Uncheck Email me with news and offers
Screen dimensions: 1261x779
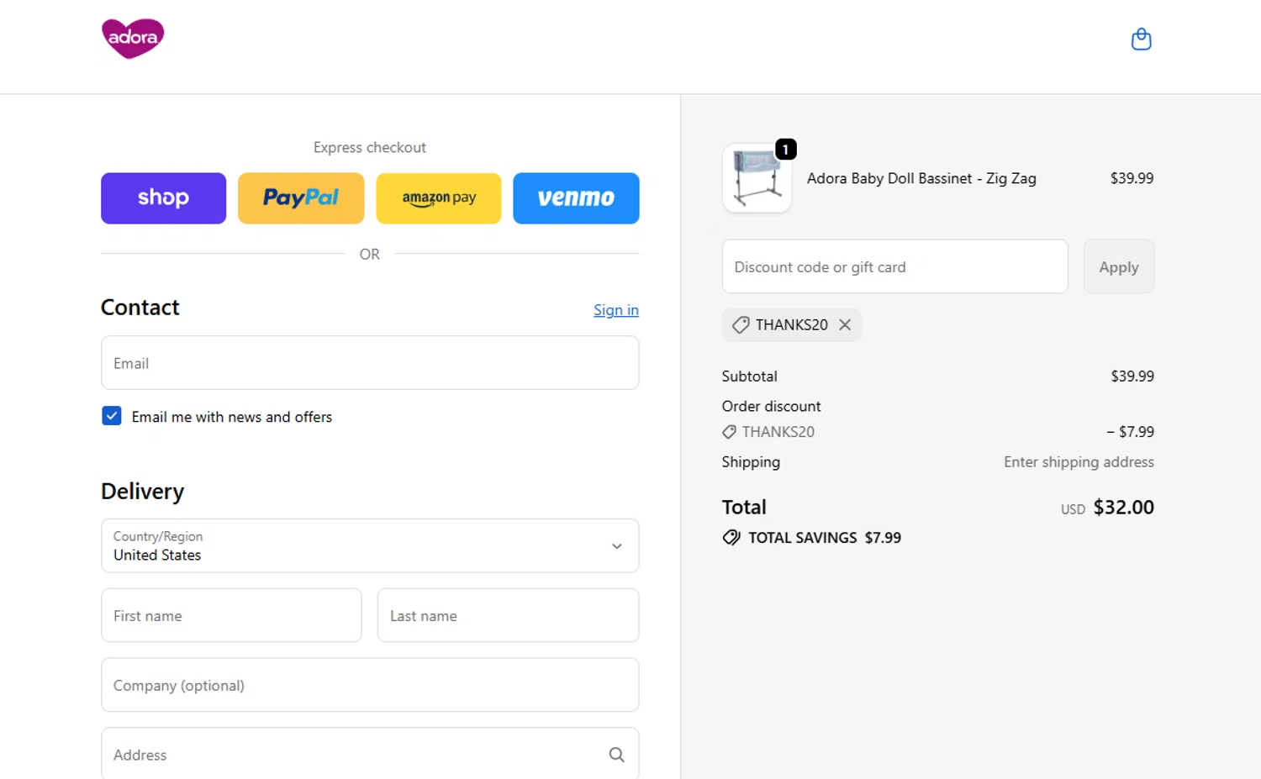tap(112, 416)
